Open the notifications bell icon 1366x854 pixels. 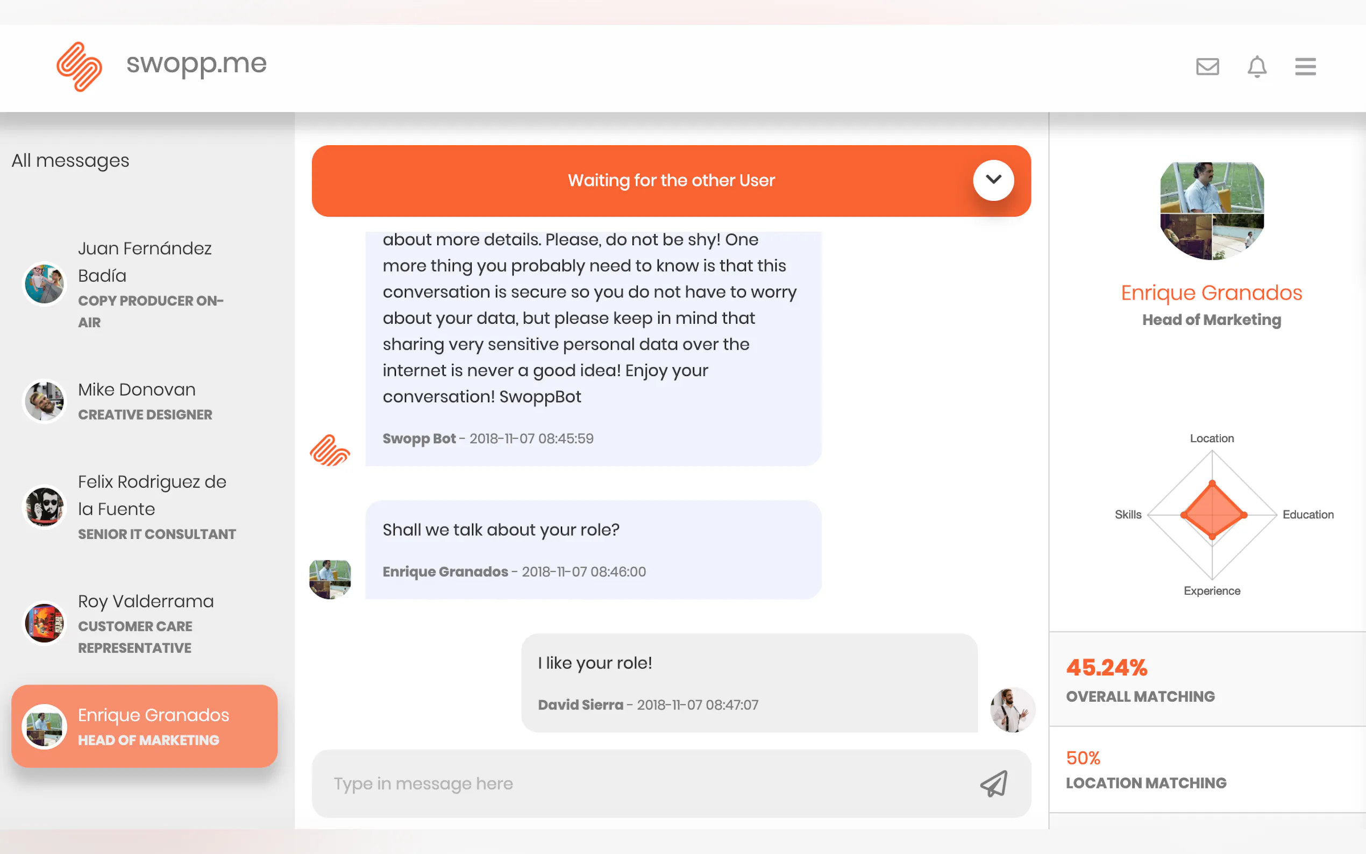click(x=1256, y=67)
